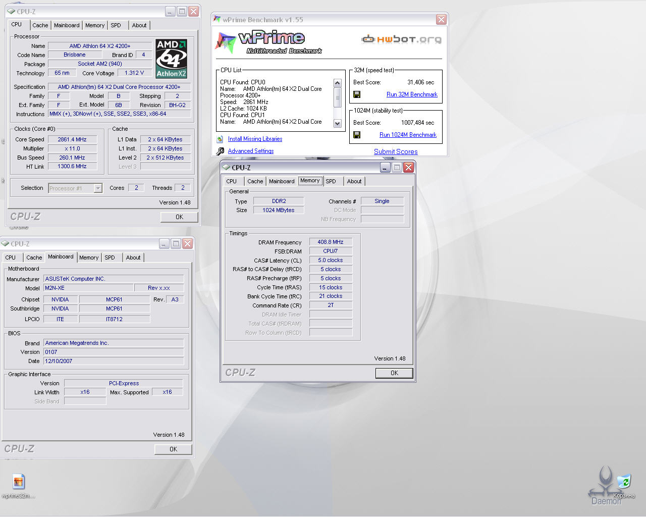Click the motherboard Model M2N-XE field
The height and width of the screenshot is (517, 646).
point(88,288)
